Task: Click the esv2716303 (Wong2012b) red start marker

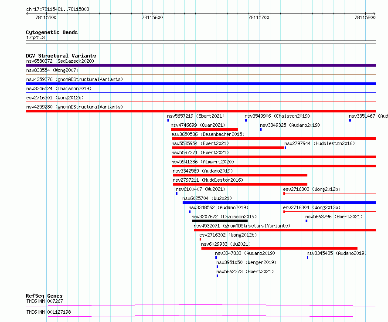Action: [x=284, y=193]
